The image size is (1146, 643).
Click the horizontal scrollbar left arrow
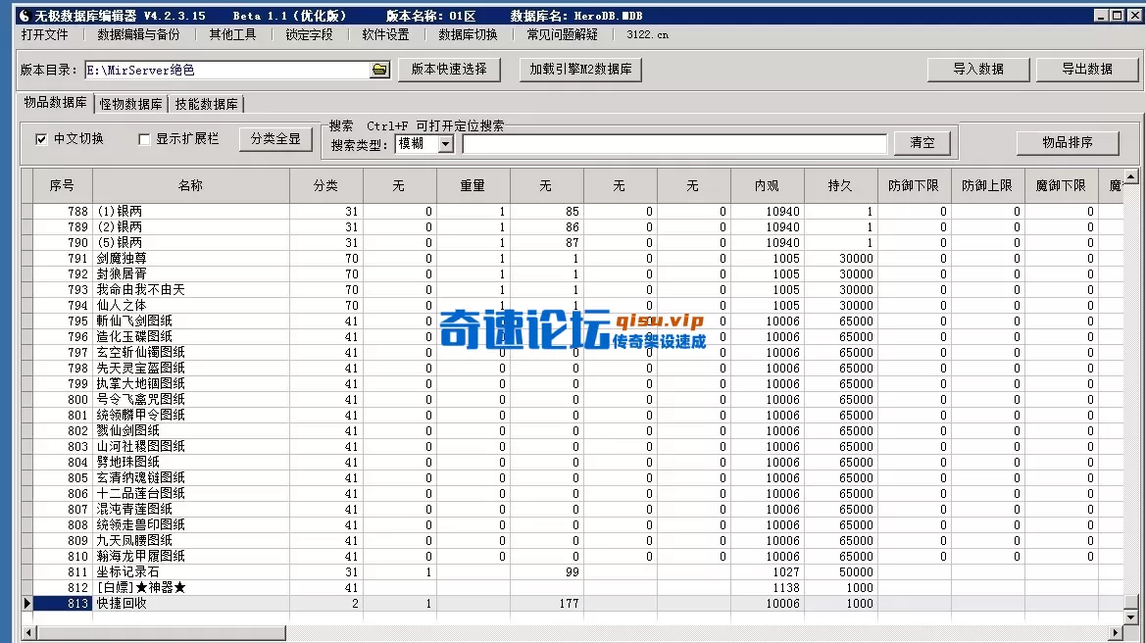click(29, 633)
